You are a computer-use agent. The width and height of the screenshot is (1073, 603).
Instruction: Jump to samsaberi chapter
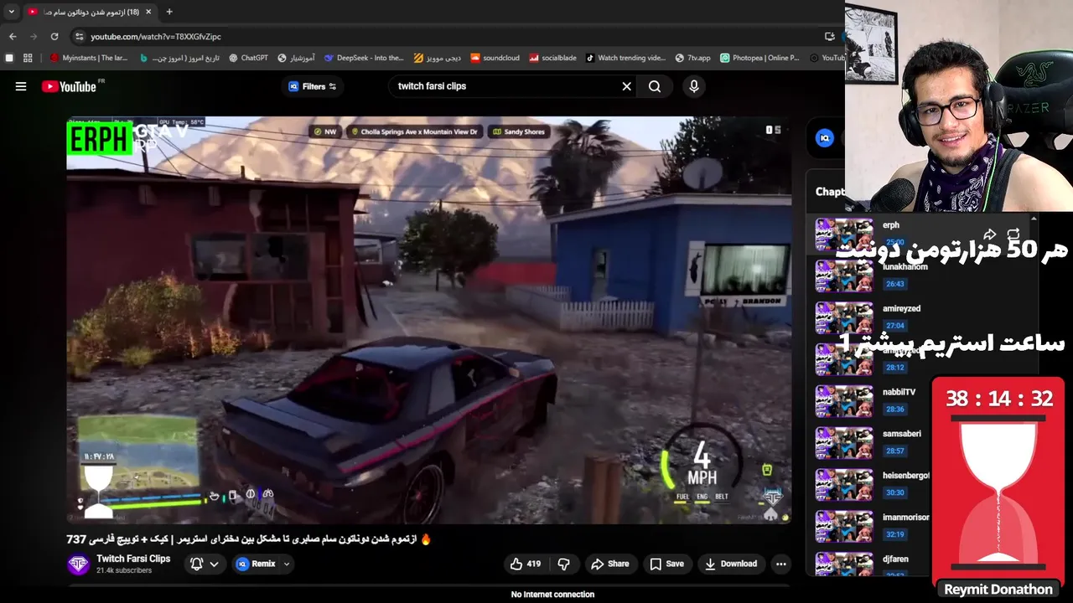[x=902, y=434]
